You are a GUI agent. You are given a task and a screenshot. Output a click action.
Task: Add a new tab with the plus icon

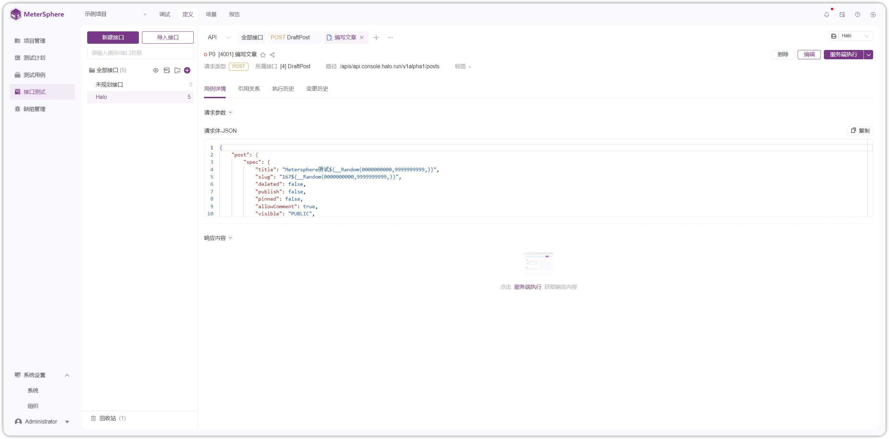coord(376,37)
